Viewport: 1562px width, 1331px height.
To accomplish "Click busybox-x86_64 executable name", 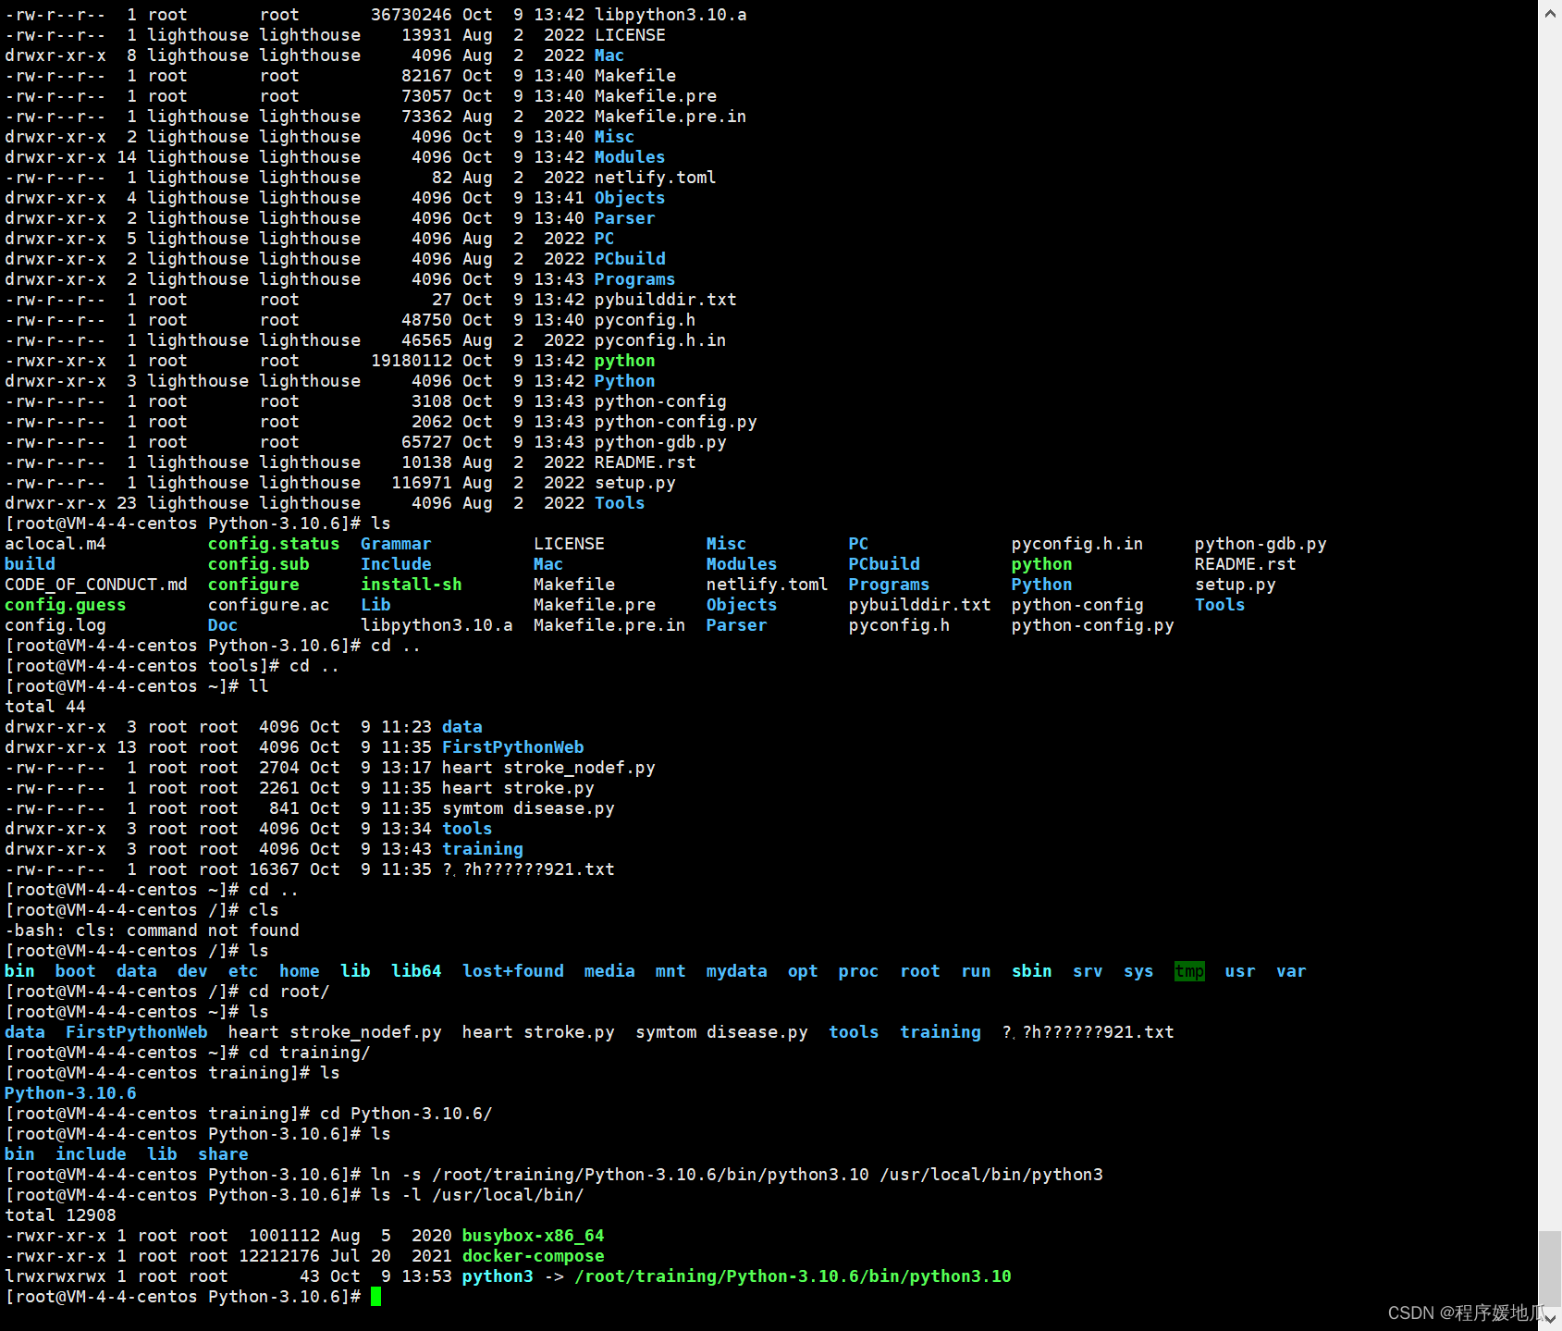I will coord(533,1236).
